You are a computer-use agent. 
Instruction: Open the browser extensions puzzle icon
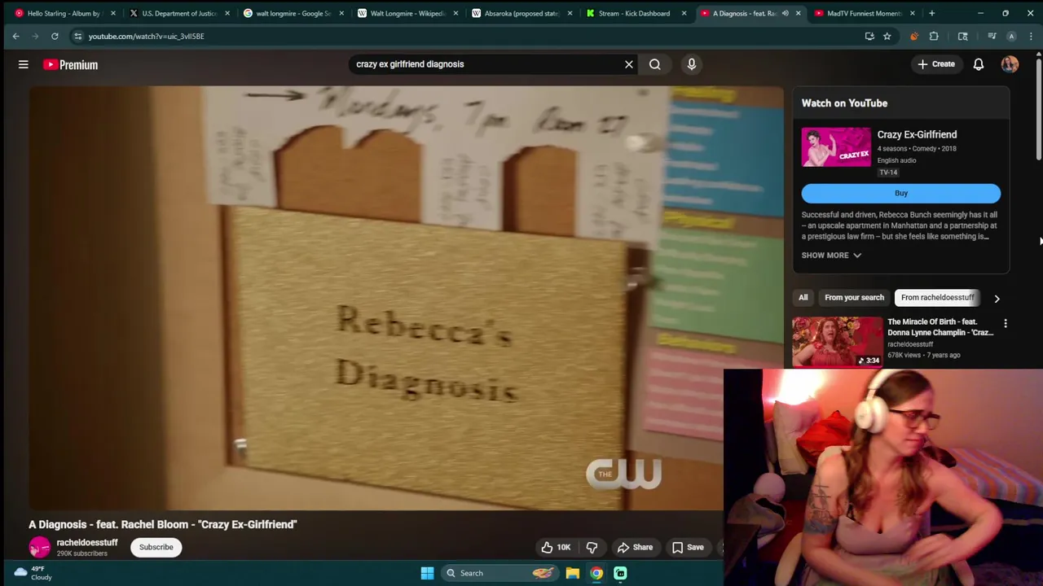coord(934,36)
